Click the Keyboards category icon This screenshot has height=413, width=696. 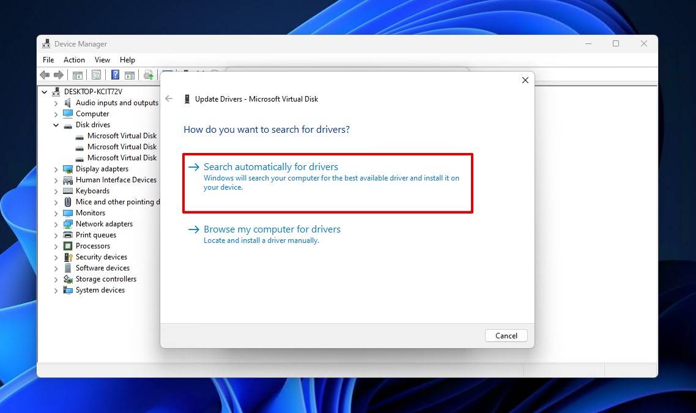coord(68,191)
